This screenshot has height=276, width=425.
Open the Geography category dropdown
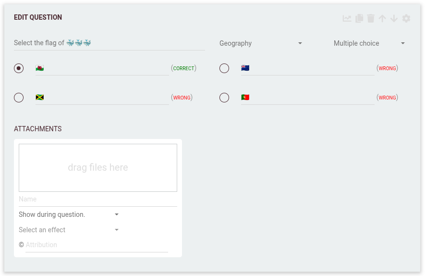point(261,43)
